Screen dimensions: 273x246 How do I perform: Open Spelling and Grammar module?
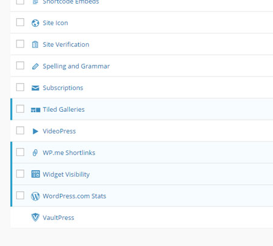(x=76, y=66)
